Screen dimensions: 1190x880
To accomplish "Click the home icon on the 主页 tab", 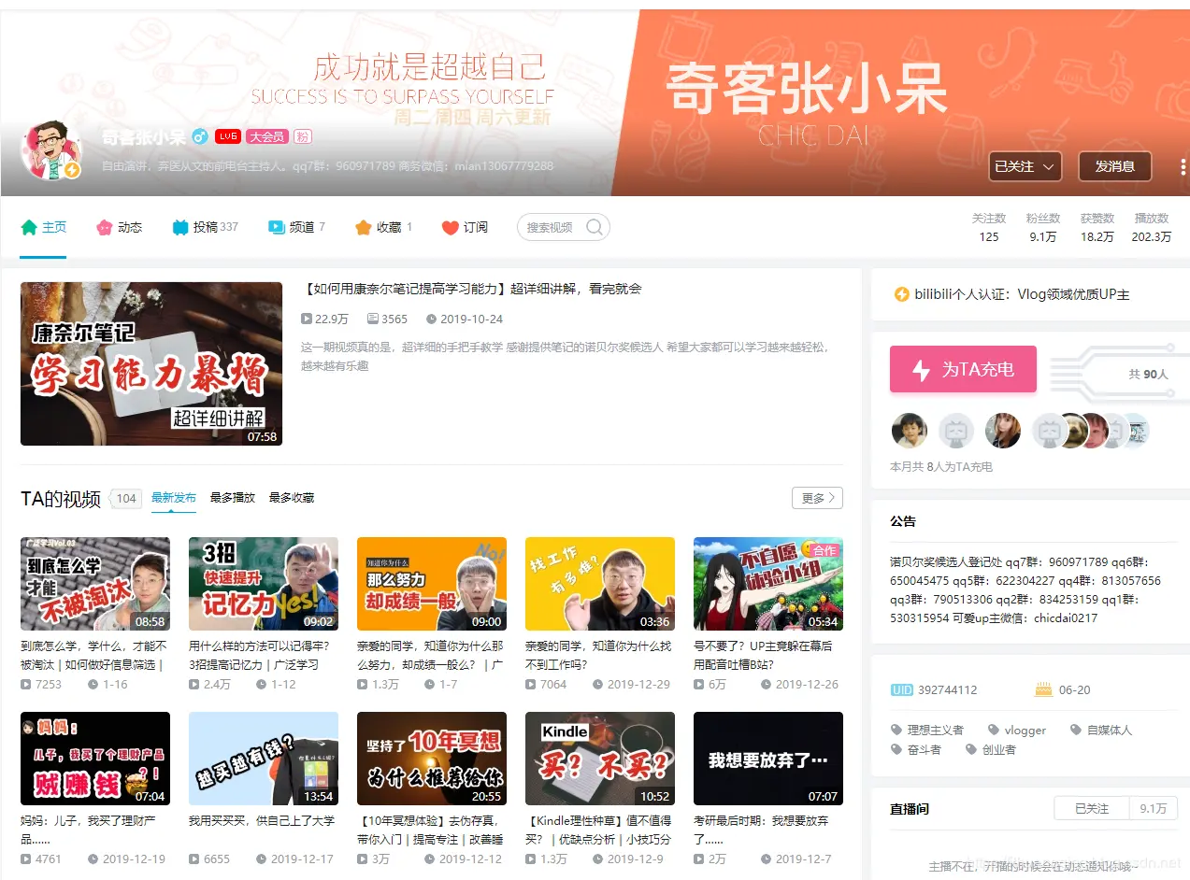I will pos(29,226).
